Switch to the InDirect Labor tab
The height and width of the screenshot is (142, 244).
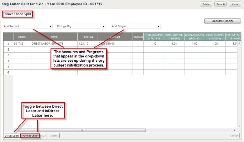click(30, 136)
